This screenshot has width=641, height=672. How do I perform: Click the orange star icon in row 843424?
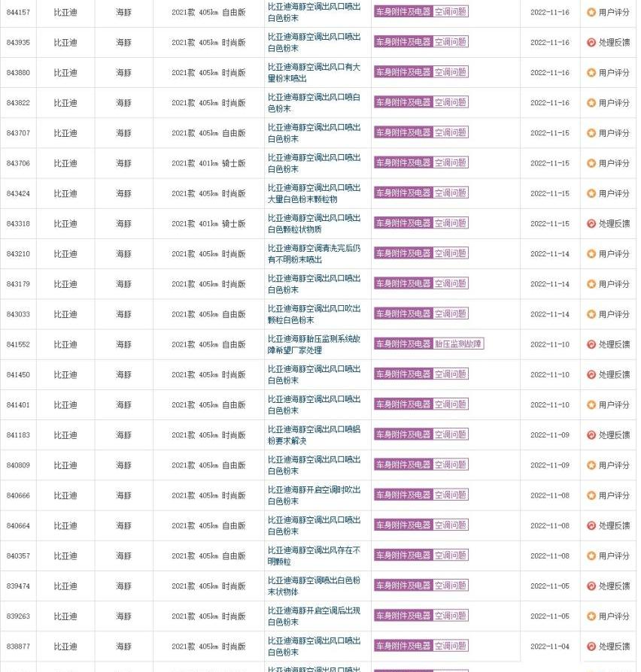pos(591,194)
